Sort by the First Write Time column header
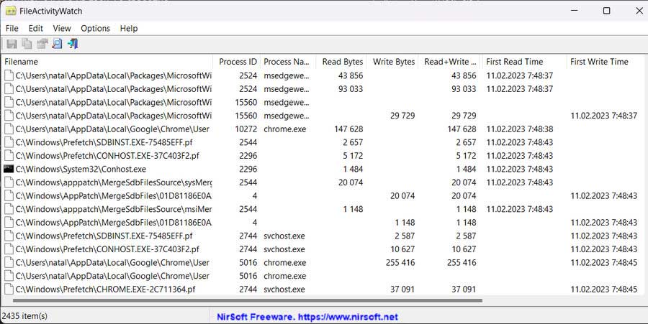Image resolution: width=648 pixels, height=324 pixels. click(607, 62)
